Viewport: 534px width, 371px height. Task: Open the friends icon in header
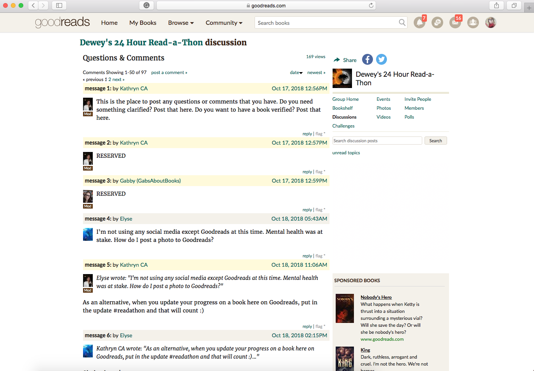coord(473,23)
